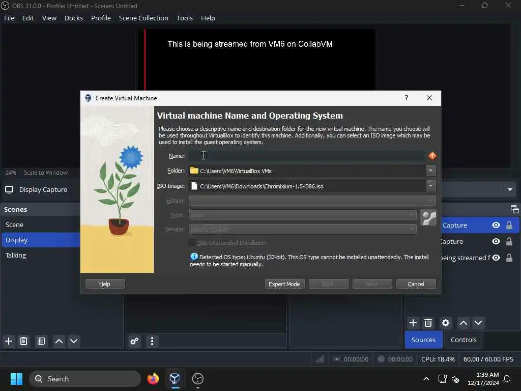Viewport: 521px width, 391px height.
Task: Open the Tools menu in OBS
Action: (184, 18)
